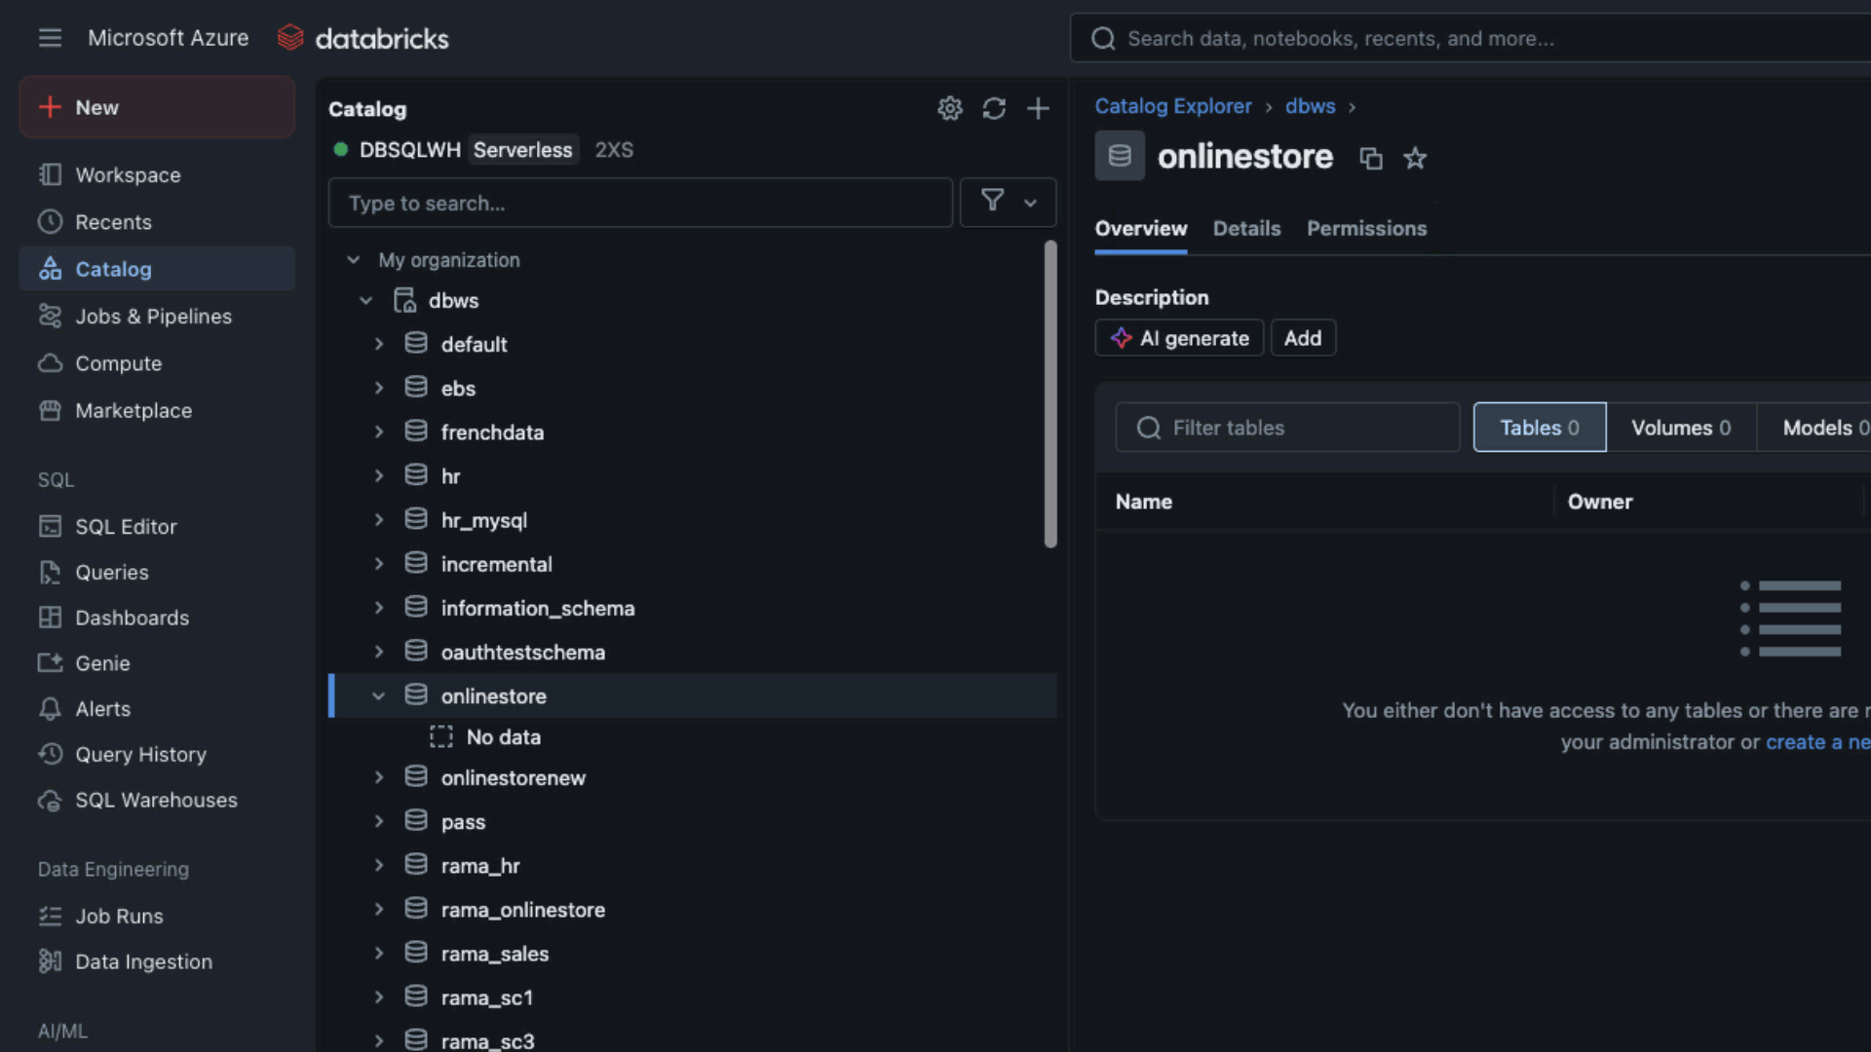
Task: Open Genie in the sidebar
Action: (102, 663)
